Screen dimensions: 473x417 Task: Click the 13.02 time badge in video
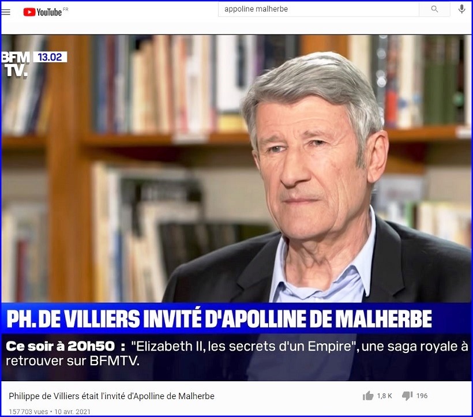(50, 57)
